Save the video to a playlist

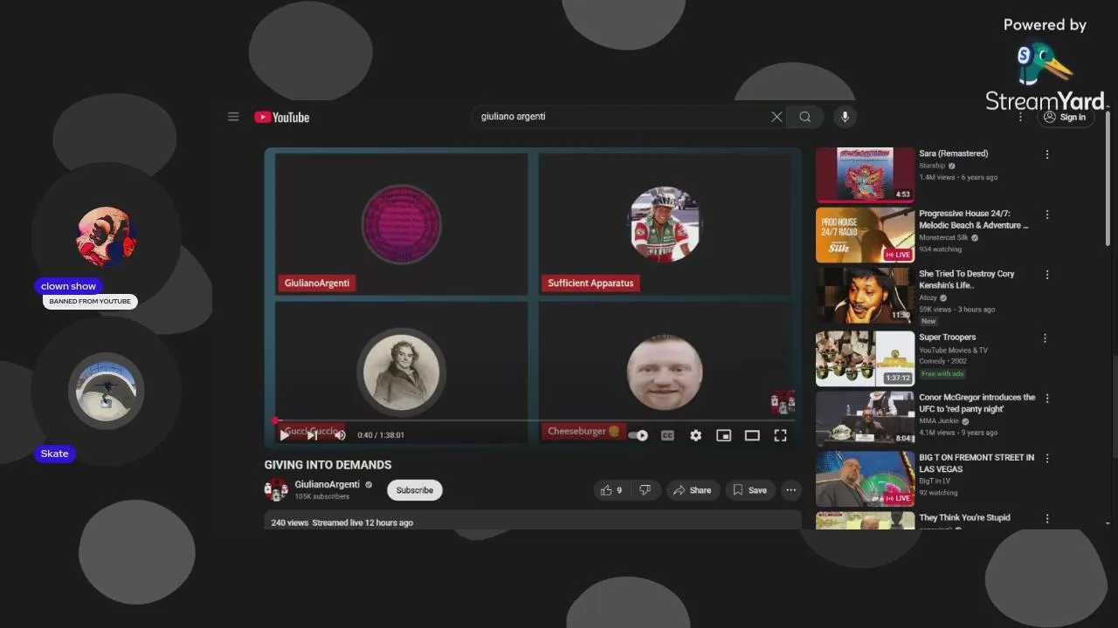coord(749,490)
